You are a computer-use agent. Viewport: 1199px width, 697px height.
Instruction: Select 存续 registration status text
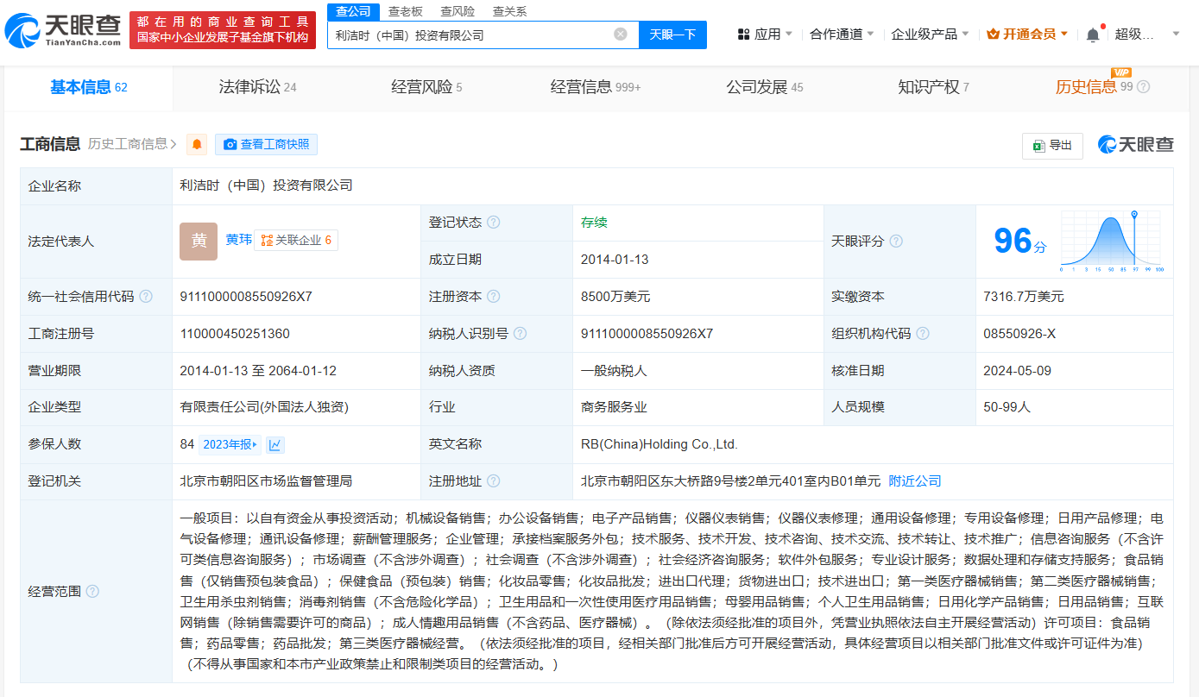pyautogui.click(x=594, y=223)
